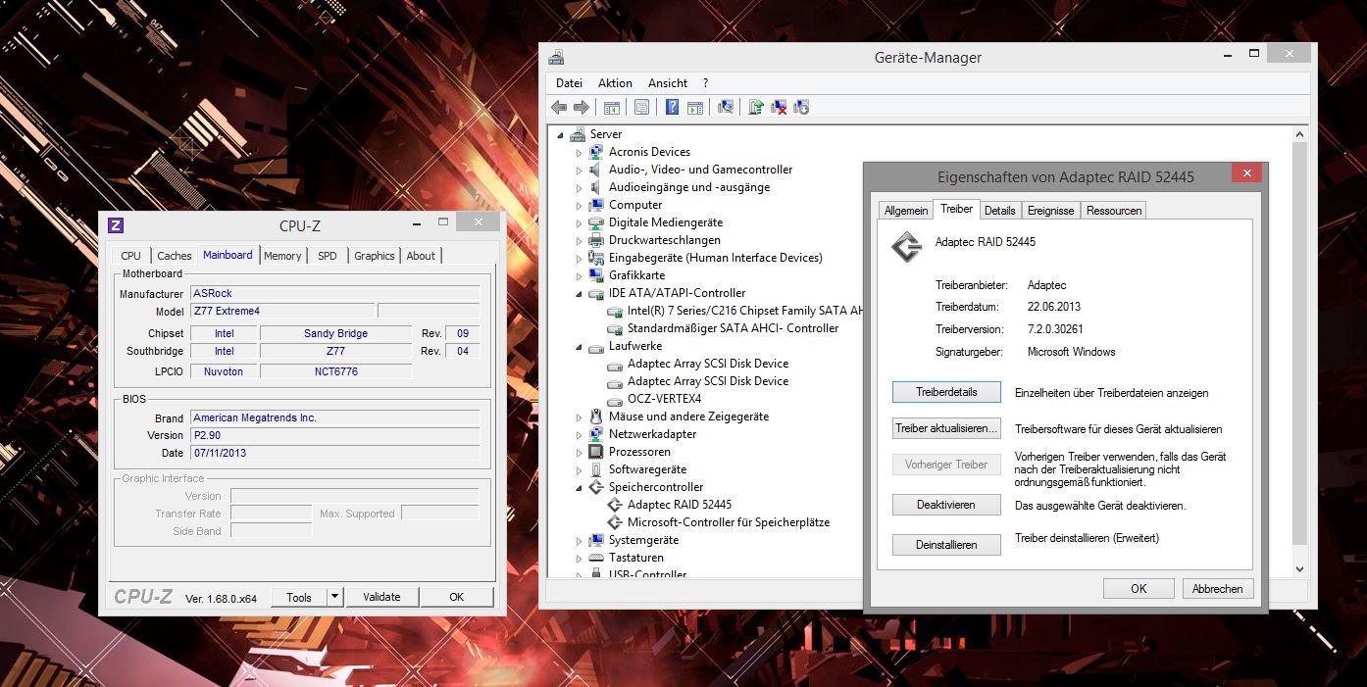Click the Server computer root icon
Image resolution: width=1367 pixels, height=687 pixels.
tap(578, 134)
